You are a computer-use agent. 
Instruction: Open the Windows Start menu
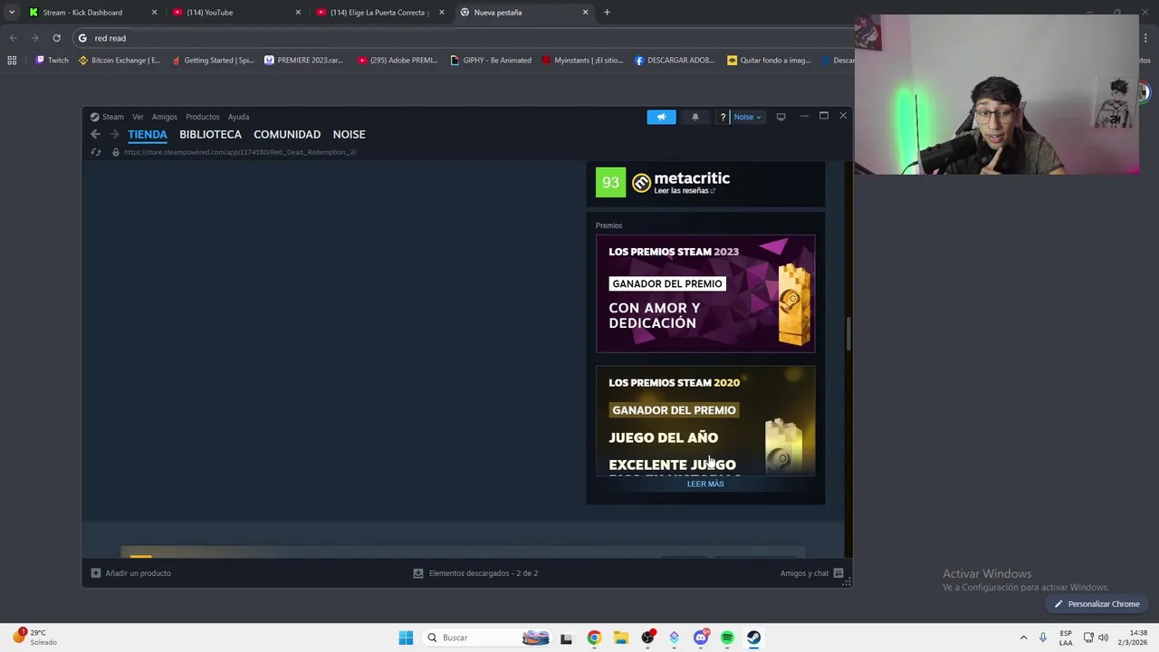(406, 638)
